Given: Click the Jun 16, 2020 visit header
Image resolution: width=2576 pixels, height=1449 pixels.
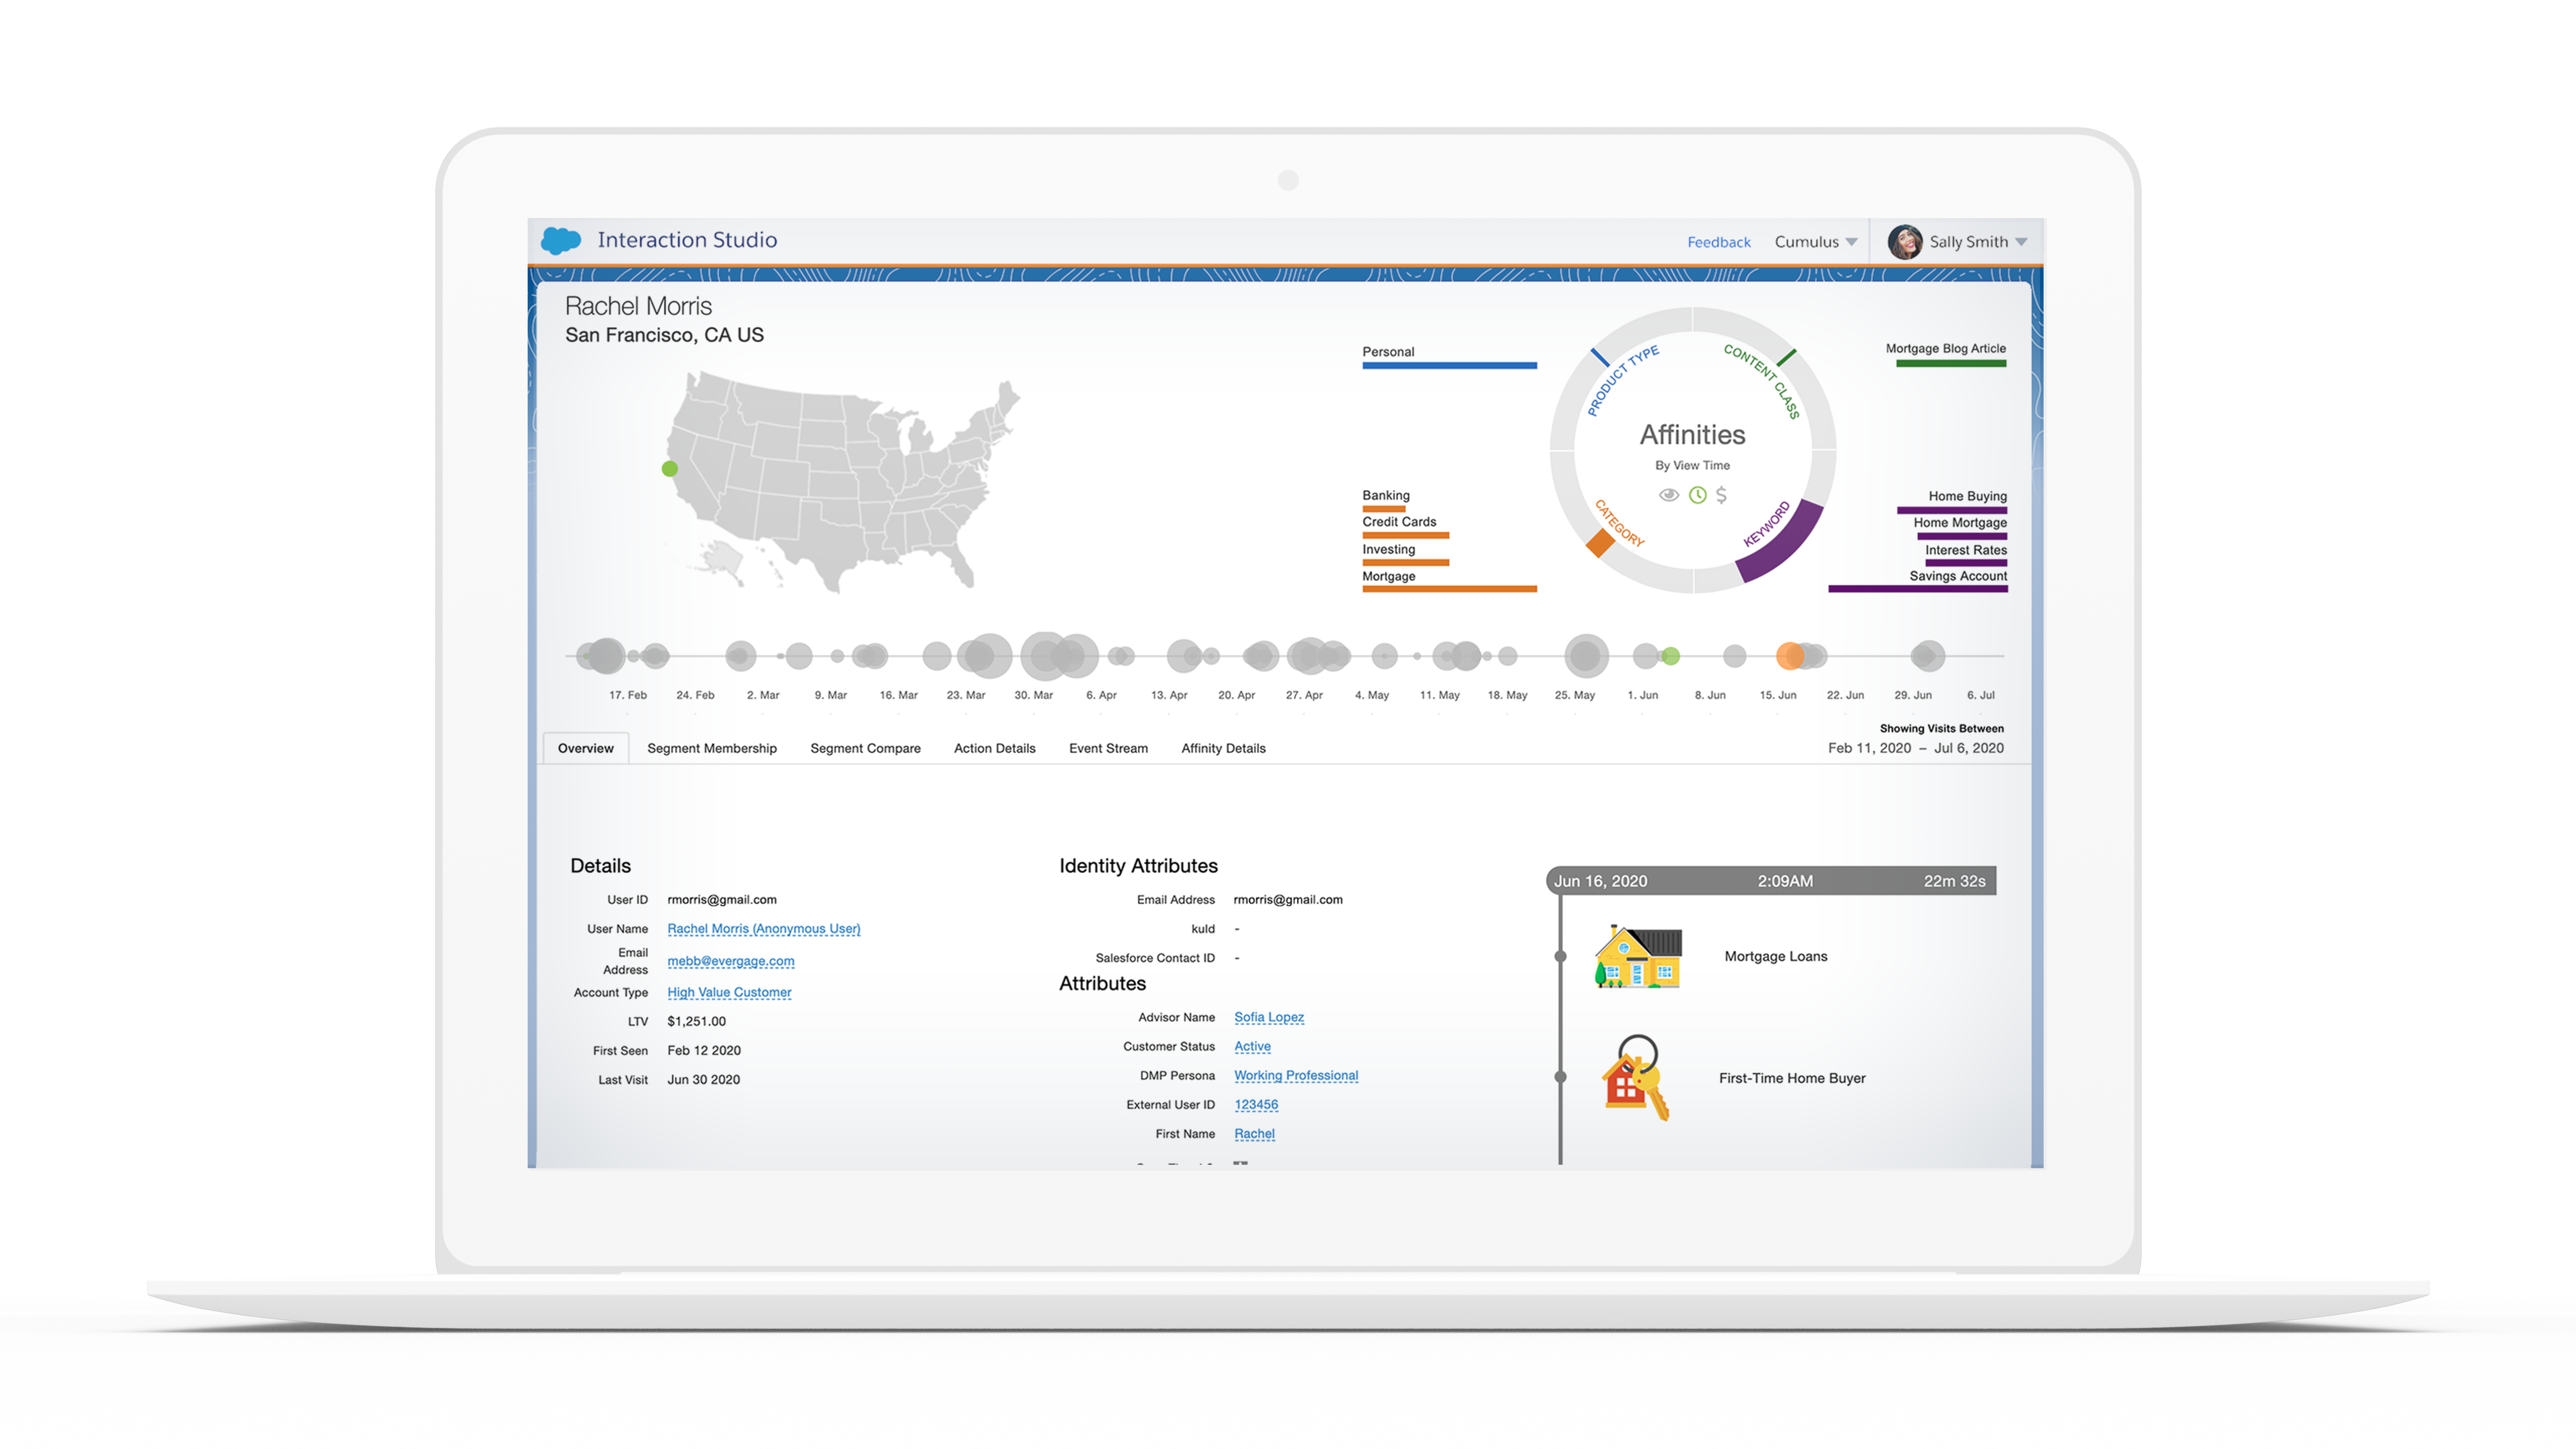Looking at the screenshot, I should [x=1771, y=881].
